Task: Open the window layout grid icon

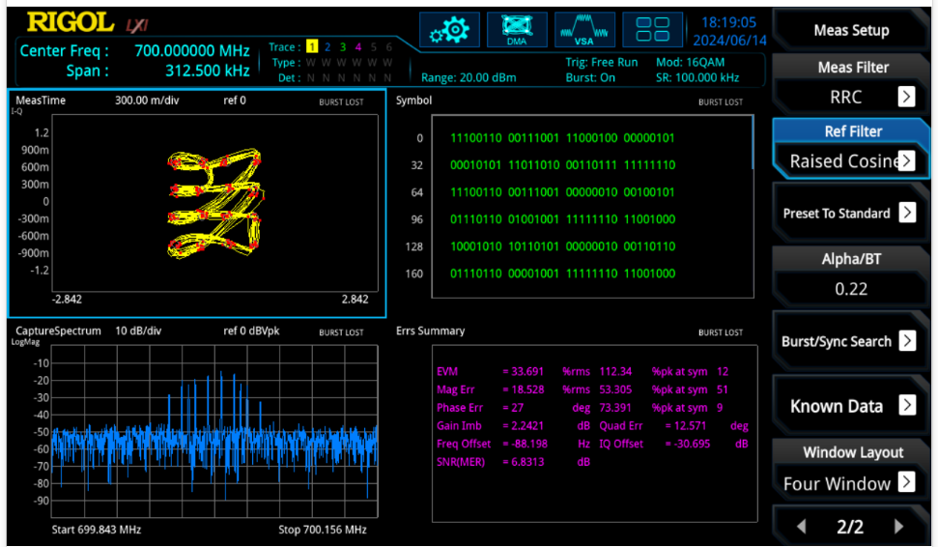Action: coord(652,29)
